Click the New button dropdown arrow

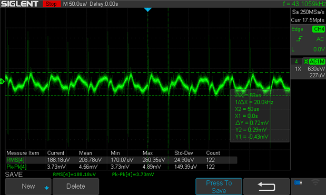tap(46, 188)
